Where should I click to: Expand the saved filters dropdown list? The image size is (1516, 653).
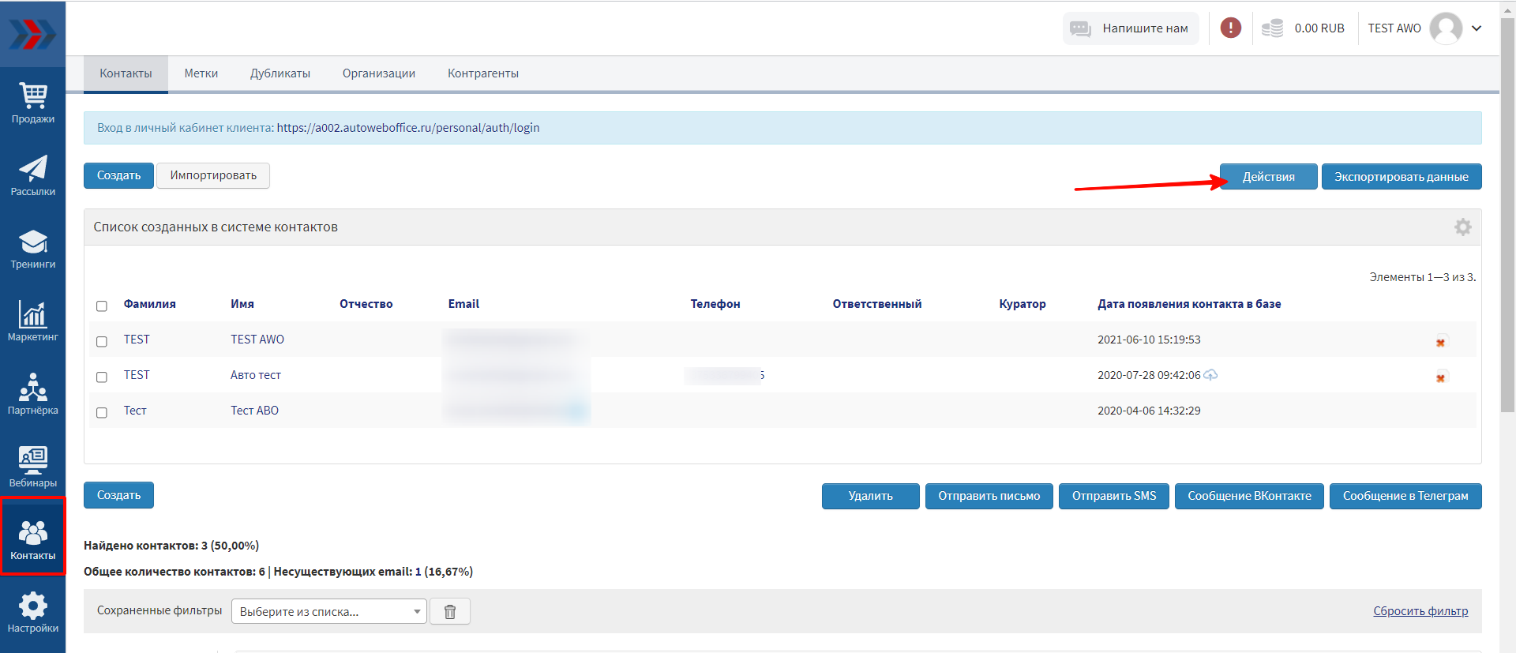(328, 612)
